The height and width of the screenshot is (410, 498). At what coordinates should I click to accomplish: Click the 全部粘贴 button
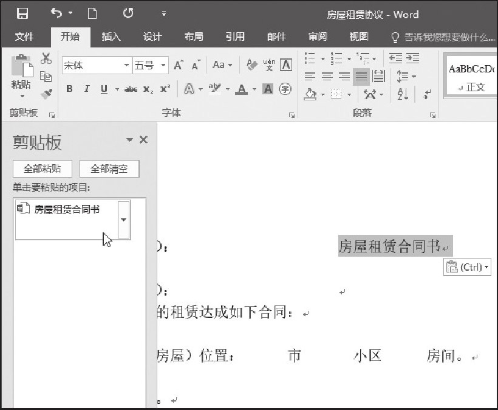tap(42, 169)
